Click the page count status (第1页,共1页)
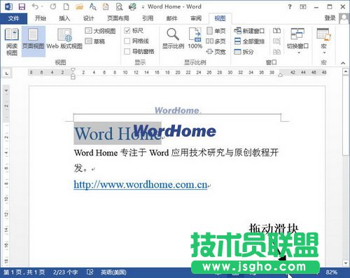The height and width of the screenshot is (278, 350). tap(24, 272)
